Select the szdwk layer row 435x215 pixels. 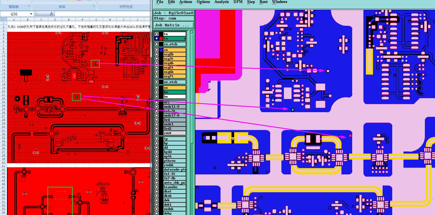coord(175,209)
